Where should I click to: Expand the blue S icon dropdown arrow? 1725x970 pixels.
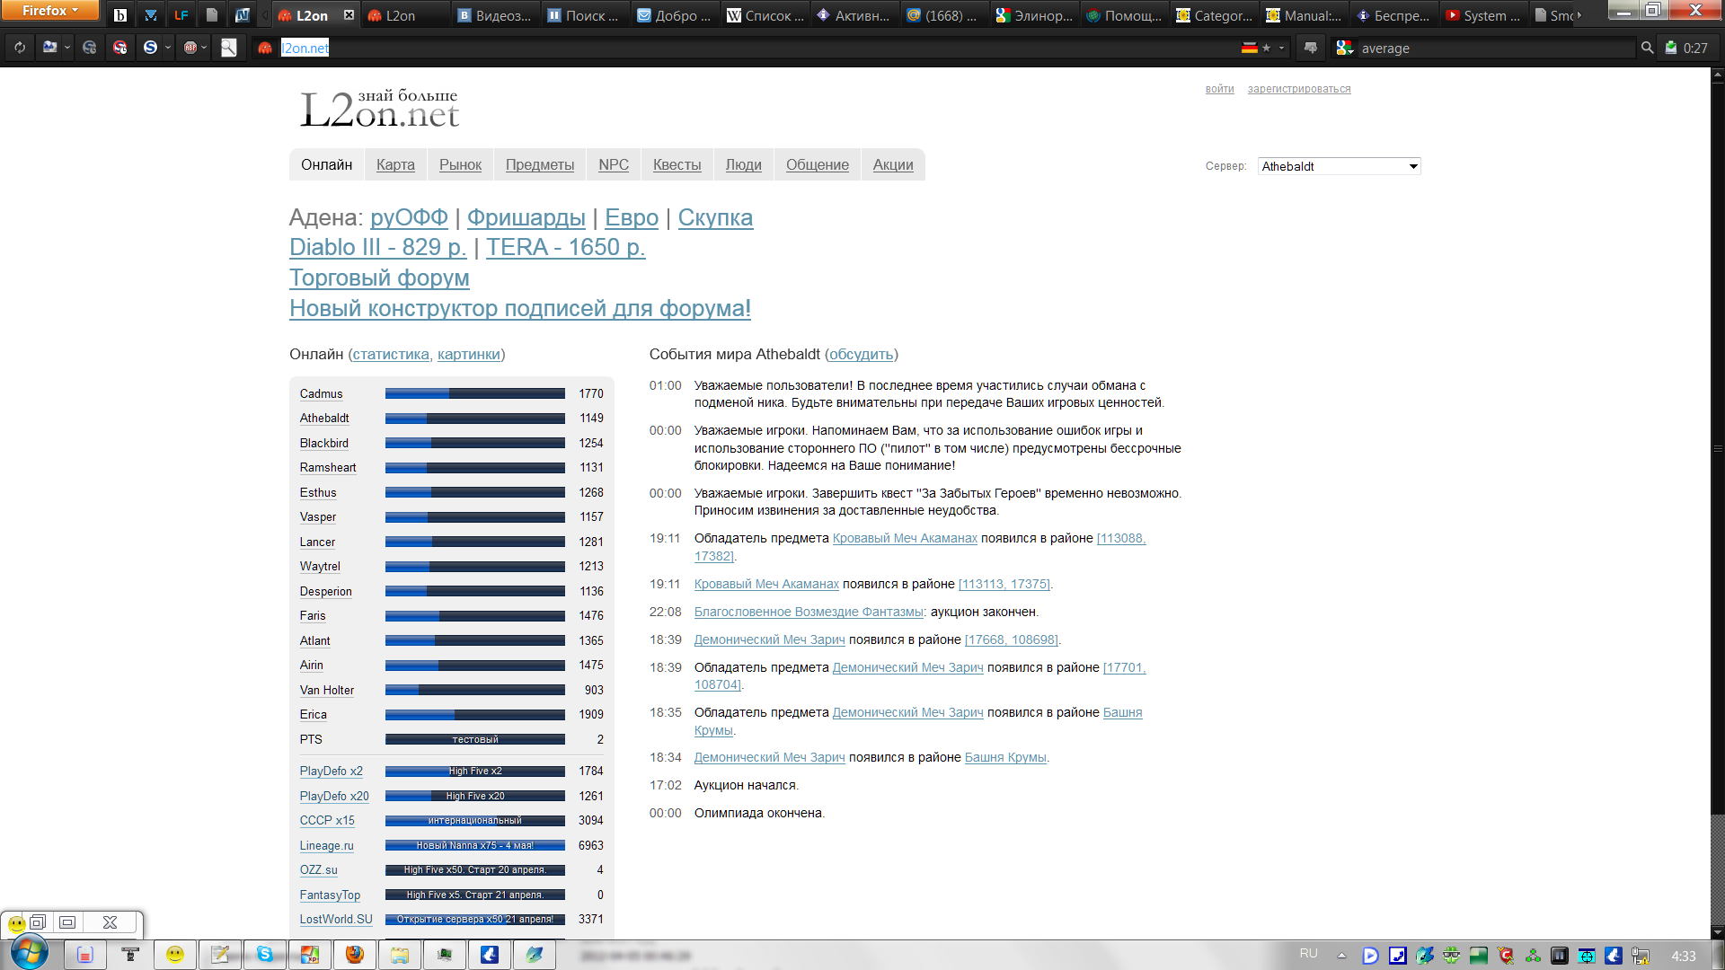click(168, 48)
